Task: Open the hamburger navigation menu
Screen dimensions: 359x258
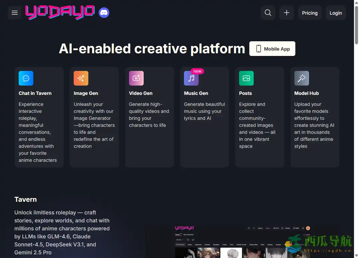Action: pos(14,13)
